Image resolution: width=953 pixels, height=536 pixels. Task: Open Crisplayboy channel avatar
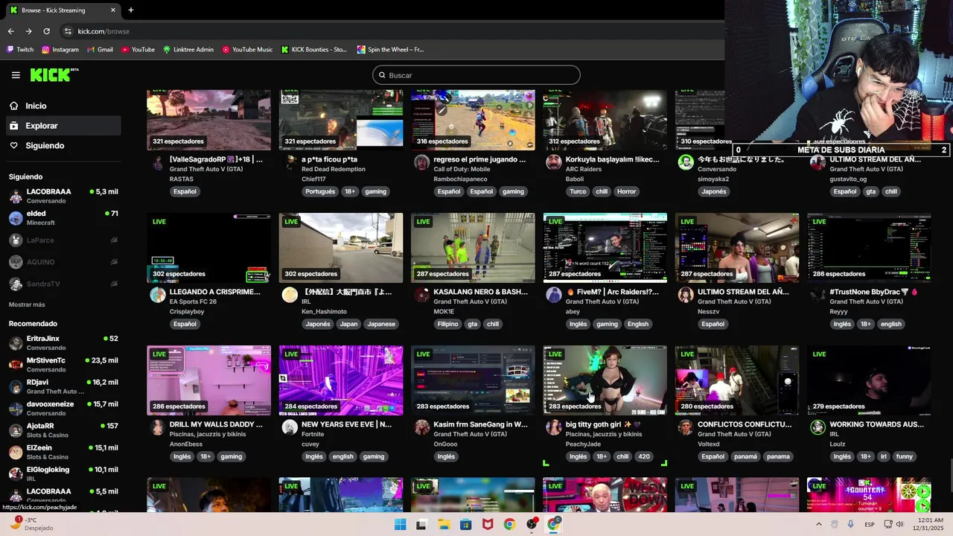click(x=158, y=295)
